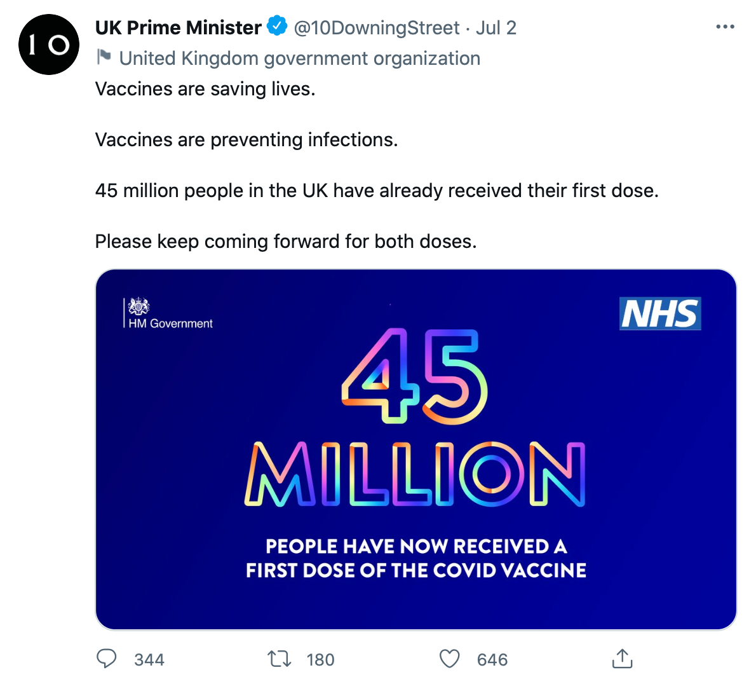Reply to the tweet via speech bubble
The width and height of the screenshot is (756, 684).
[x=106, y=659]
